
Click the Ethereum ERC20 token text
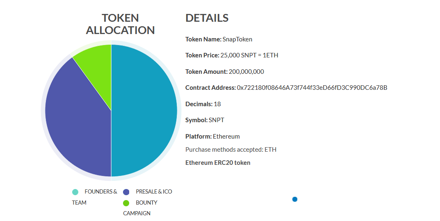click(218, 163)
